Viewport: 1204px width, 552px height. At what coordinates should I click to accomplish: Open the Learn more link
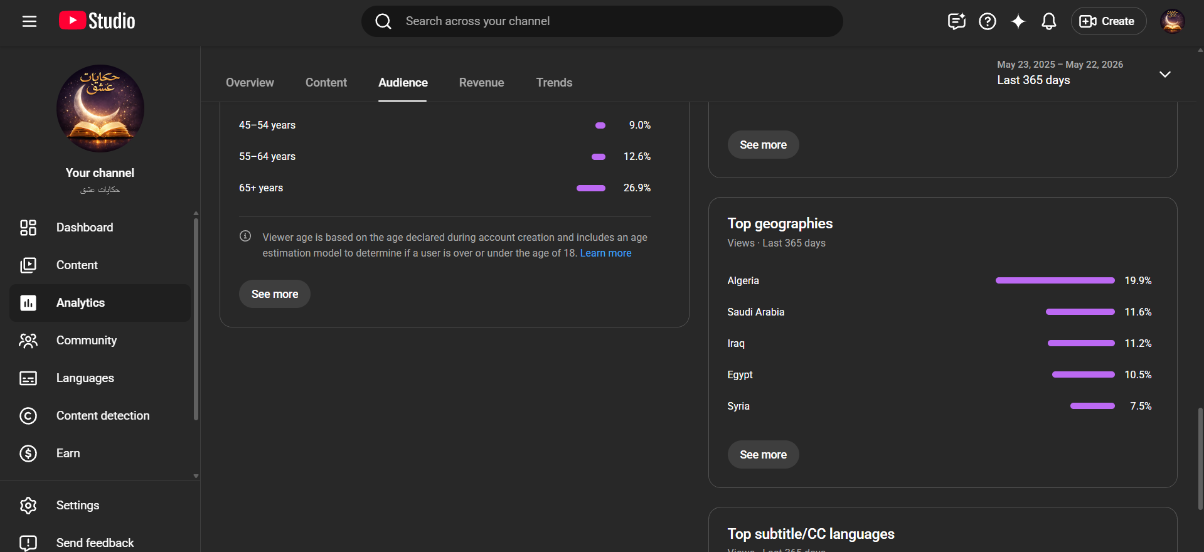[x=605, y=253]
